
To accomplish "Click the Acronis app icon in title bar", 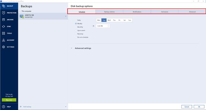I will (x=1, y=1).
